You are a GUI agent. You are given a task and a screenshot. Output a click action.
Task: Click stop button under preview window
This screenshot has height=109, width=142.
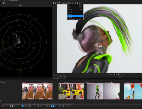pyautogui.click(x=118, y=74)
